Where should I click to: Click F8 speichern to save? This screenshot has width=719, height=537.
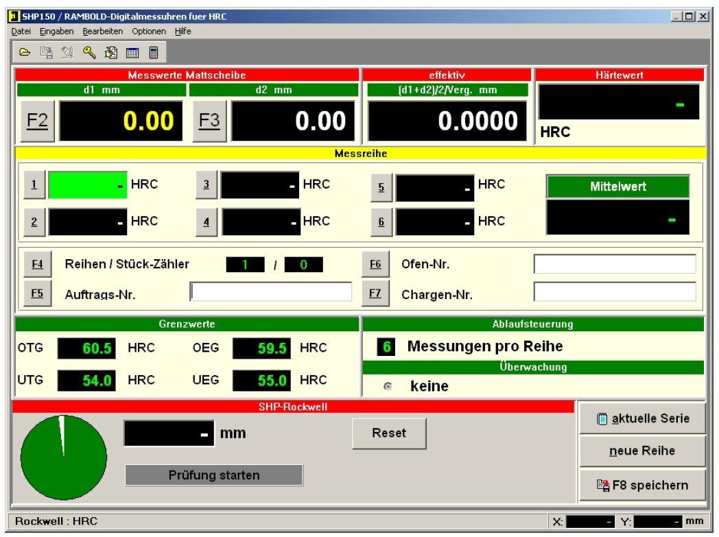[x=641, y=486]
